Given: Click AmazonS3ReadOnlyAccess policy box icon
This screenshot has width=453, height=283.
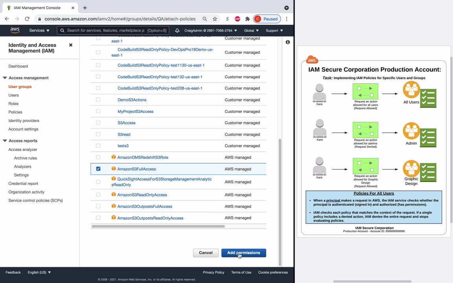Looking at the screenshot, I should pos(114,194).
